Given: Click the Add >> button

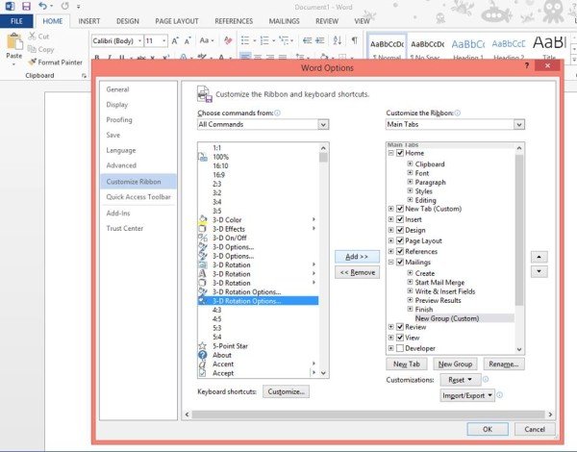Looking at the screenshot, I should [357, 257].
